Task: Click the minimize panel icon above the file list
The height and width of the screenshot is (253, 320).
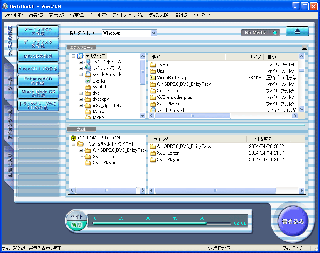Action: [x=304, y=46]
